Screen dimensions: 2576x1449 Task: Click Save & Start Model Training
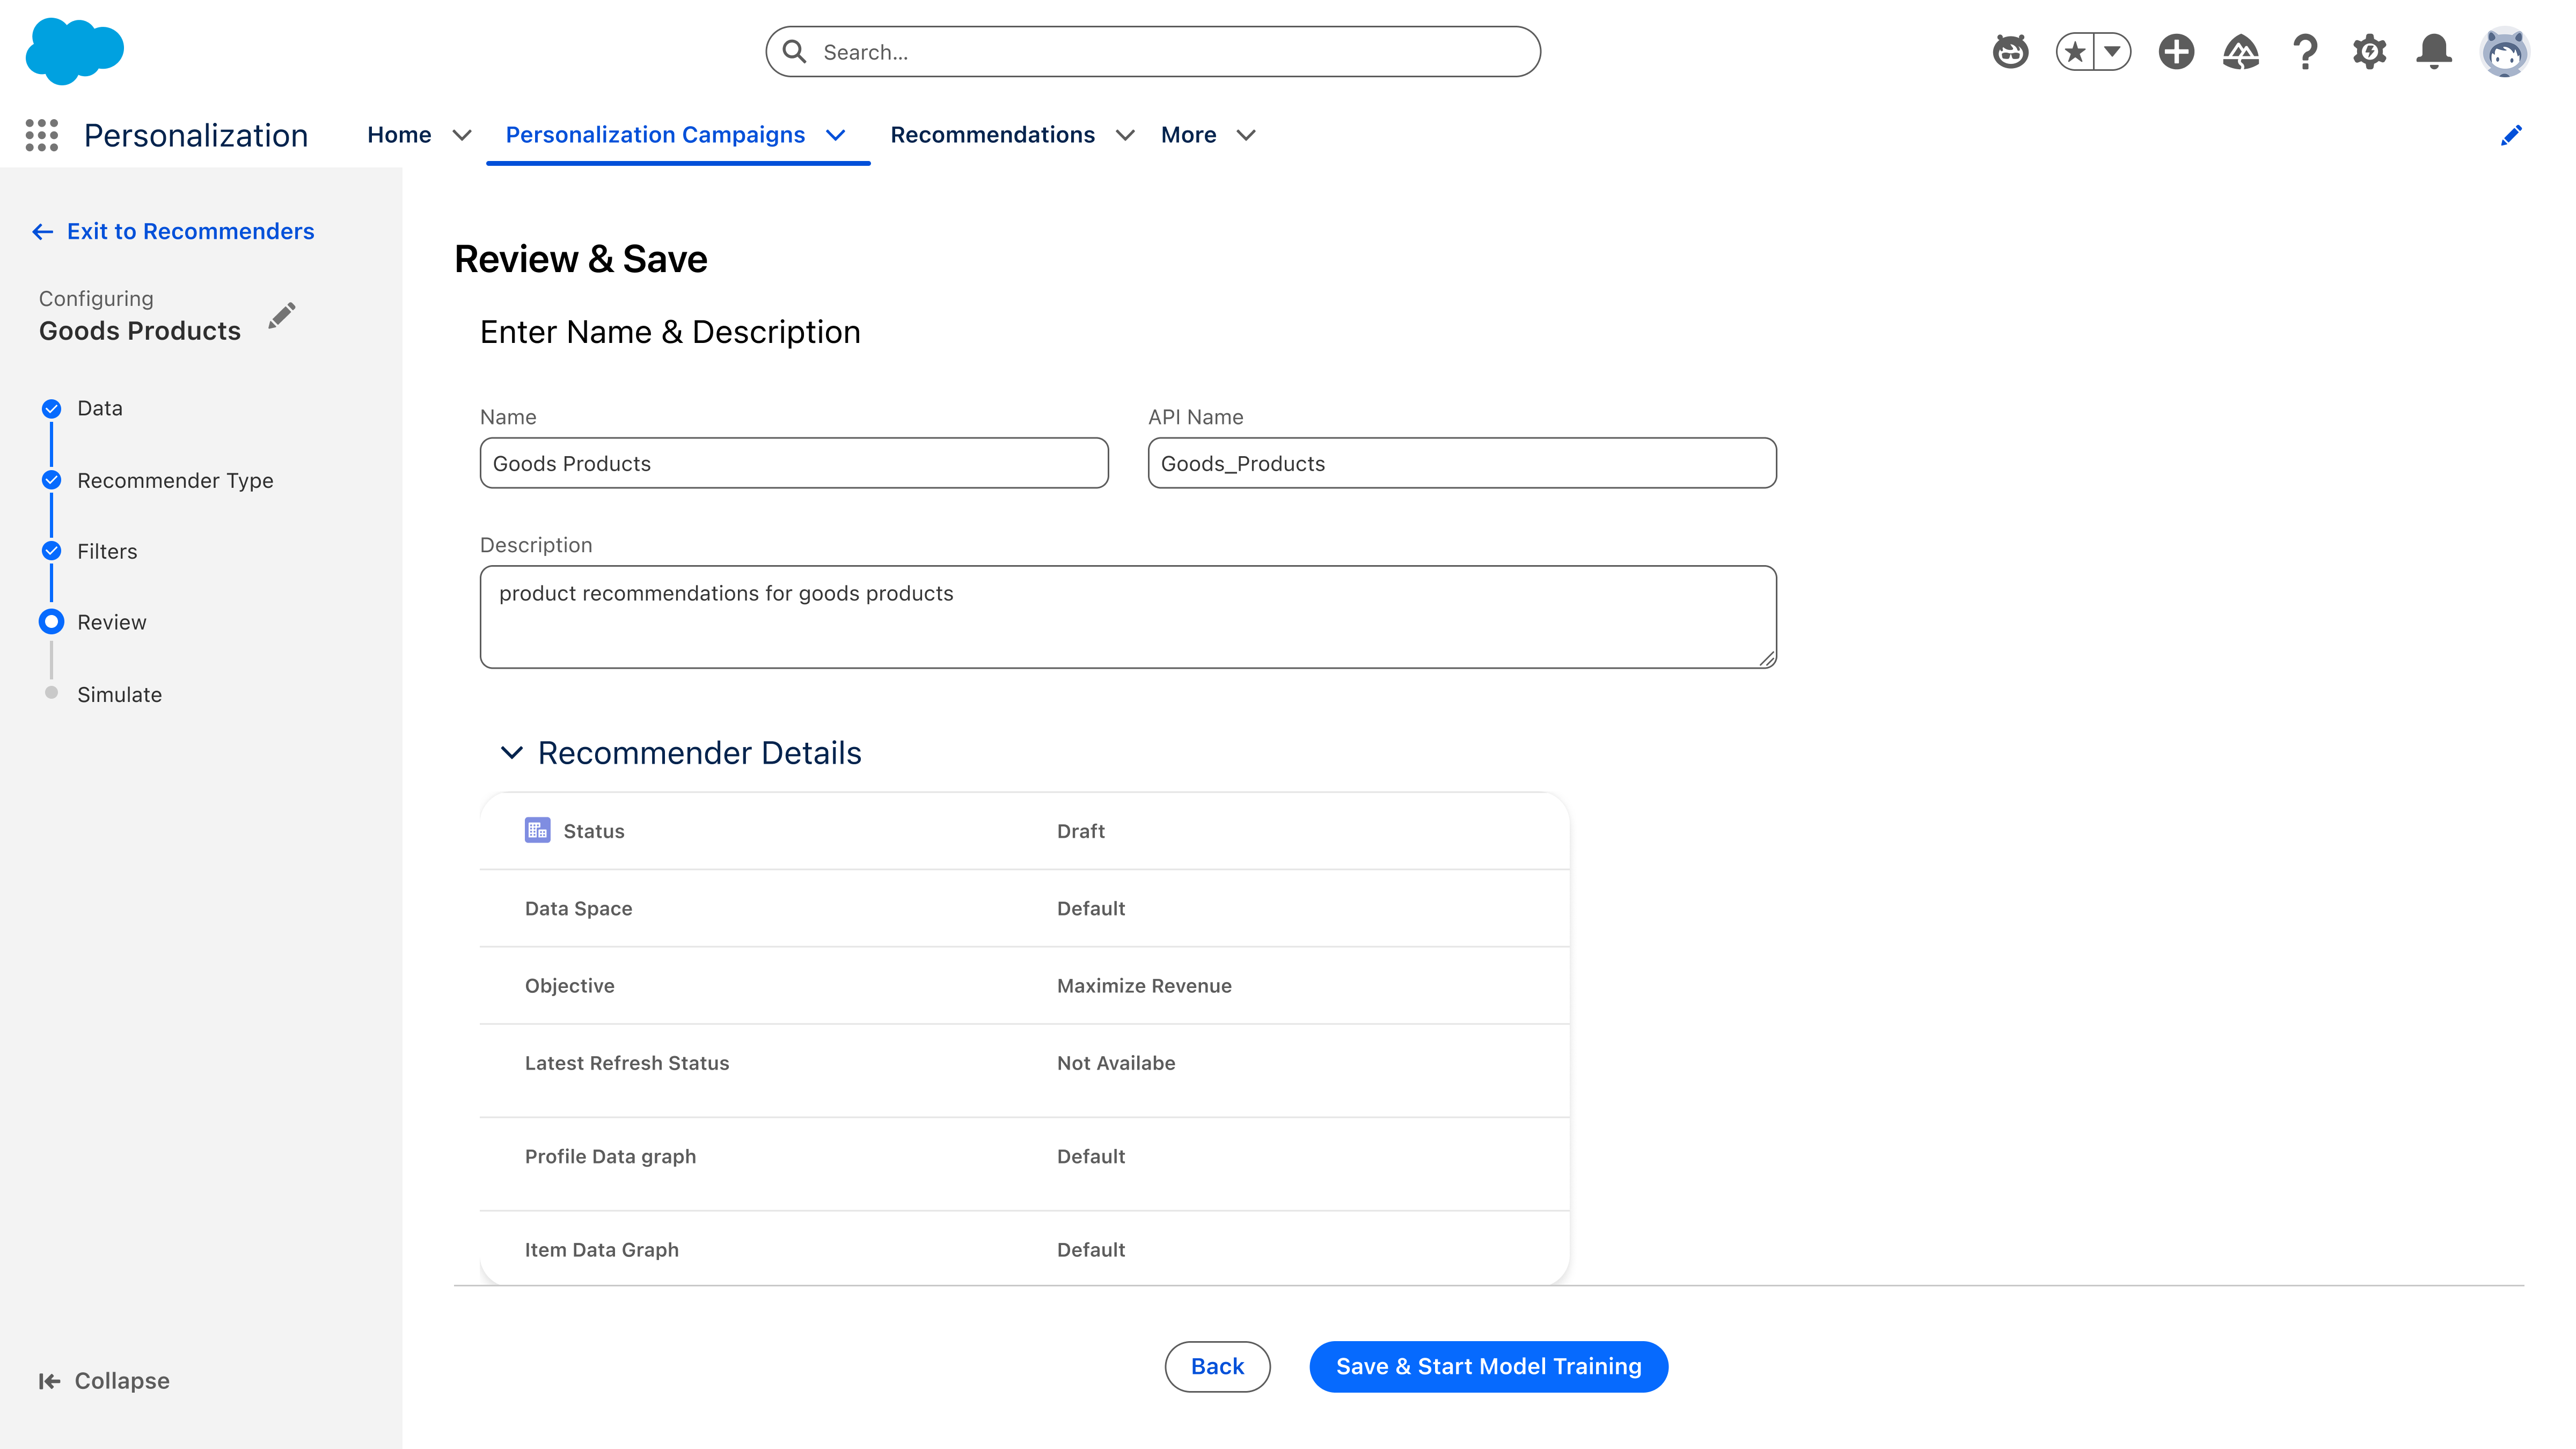pos(1488,1367)
